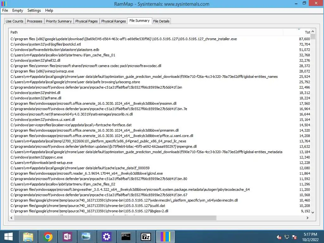The image size is (324, 243).
Task: Click the vertical scrollbar down arrow
Action: point(313,212)
